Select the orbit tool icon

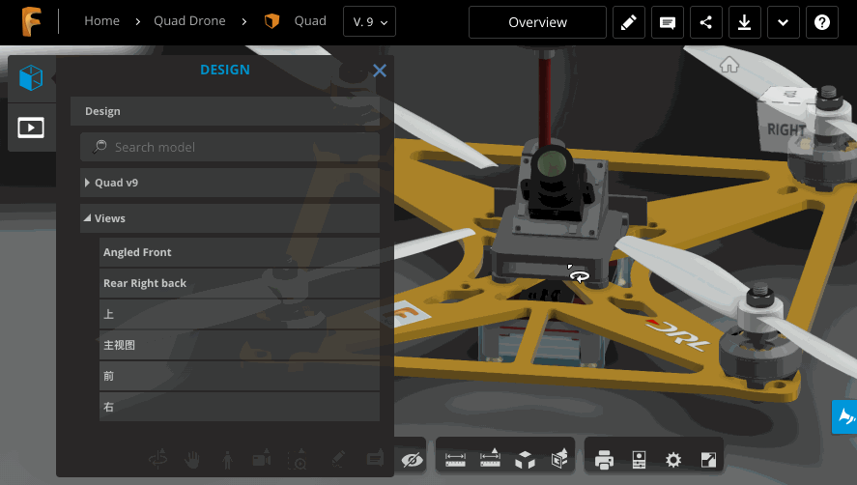pyautogui.click(x=158, y=458)
